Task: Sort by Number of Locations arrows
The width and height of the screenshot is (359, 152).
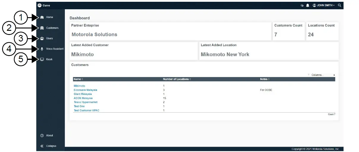Action: (190, 79)
